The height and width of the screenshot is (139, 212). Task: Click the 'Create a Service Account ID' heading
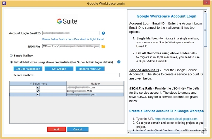(x=166, y=111)
